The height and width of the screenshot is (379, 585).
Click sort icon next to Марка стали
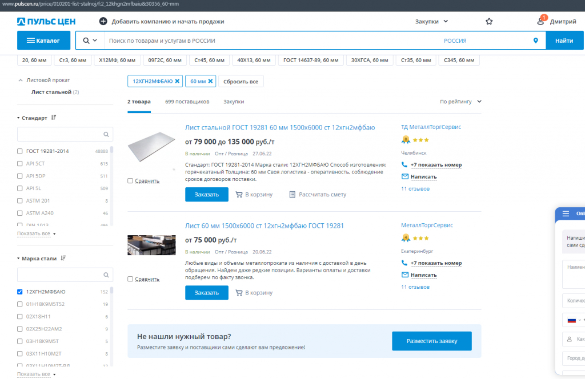pyautogui.click(x=63, y=258)
